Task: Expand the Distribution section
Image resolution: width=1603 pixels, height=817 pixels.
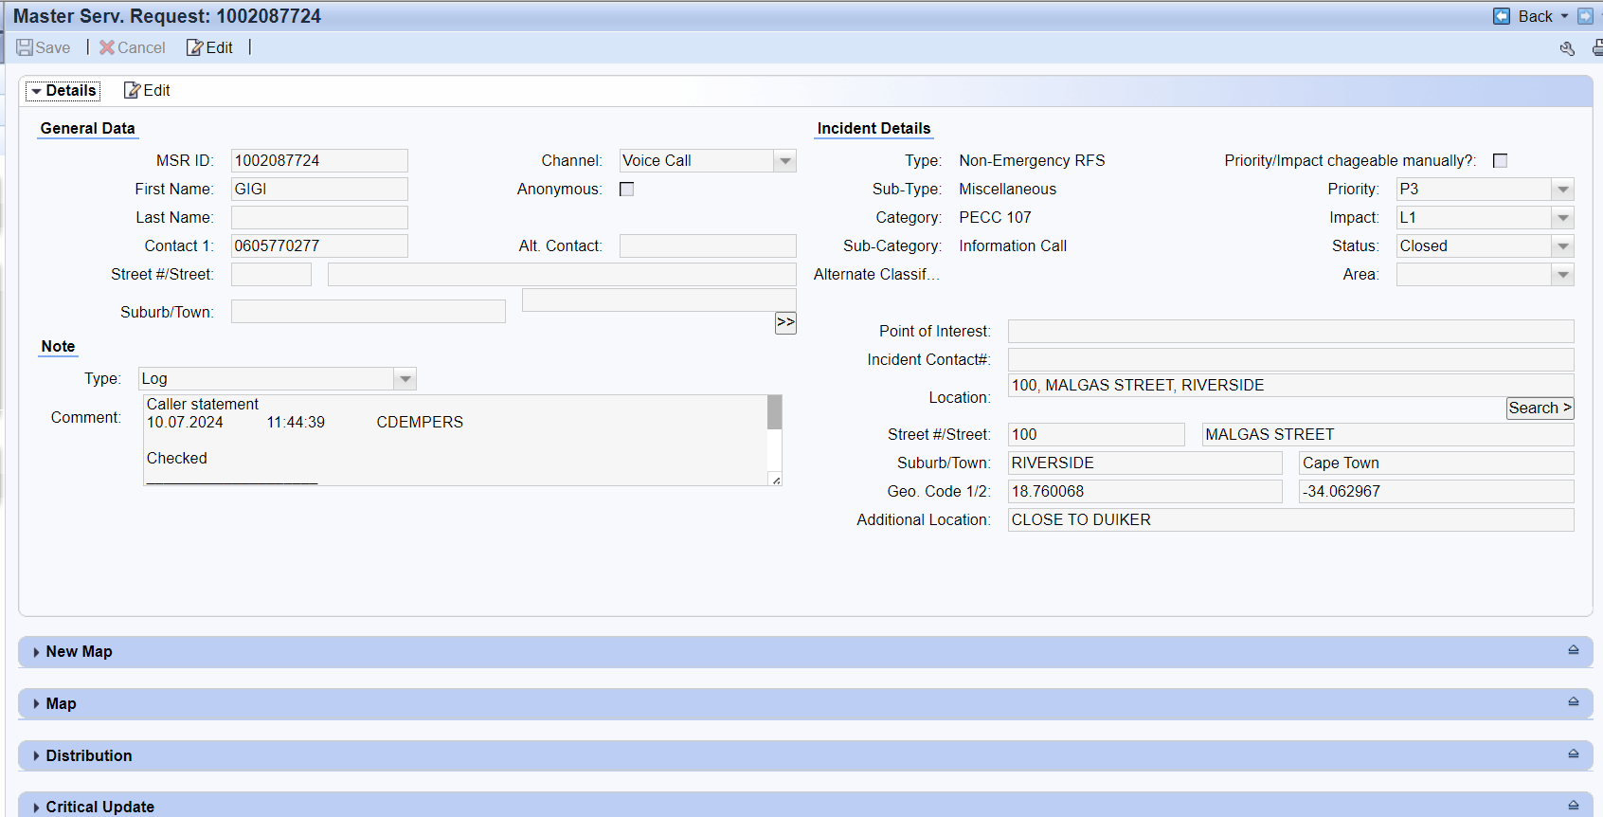Action: click(36, 755)
